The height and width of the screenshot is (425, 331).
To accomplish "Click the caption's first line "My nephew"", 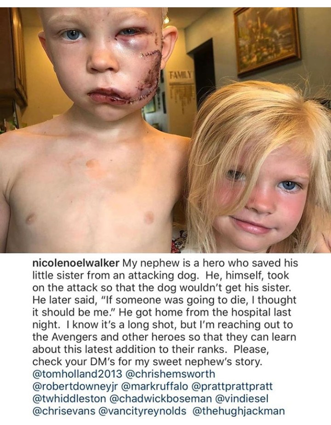I will click(211, 263).
